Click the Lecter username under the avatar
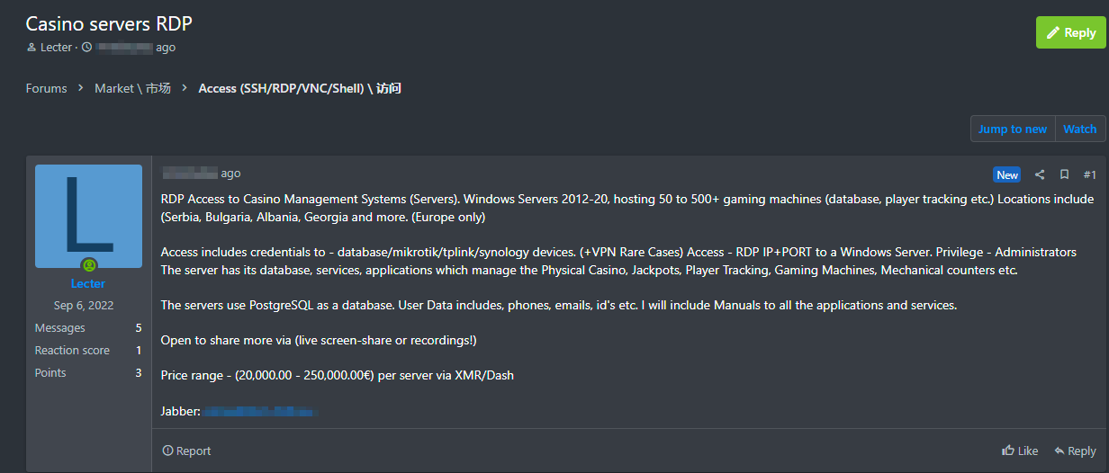1109x473 pixels. click(x=88, y=283)
